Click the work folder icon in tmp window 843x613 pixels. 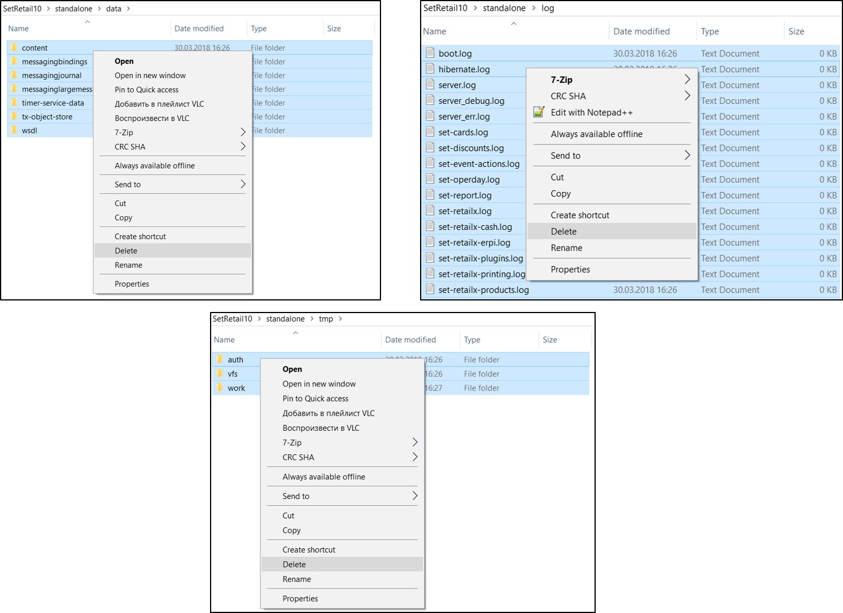pyautogui.click(x=219, y=388)
